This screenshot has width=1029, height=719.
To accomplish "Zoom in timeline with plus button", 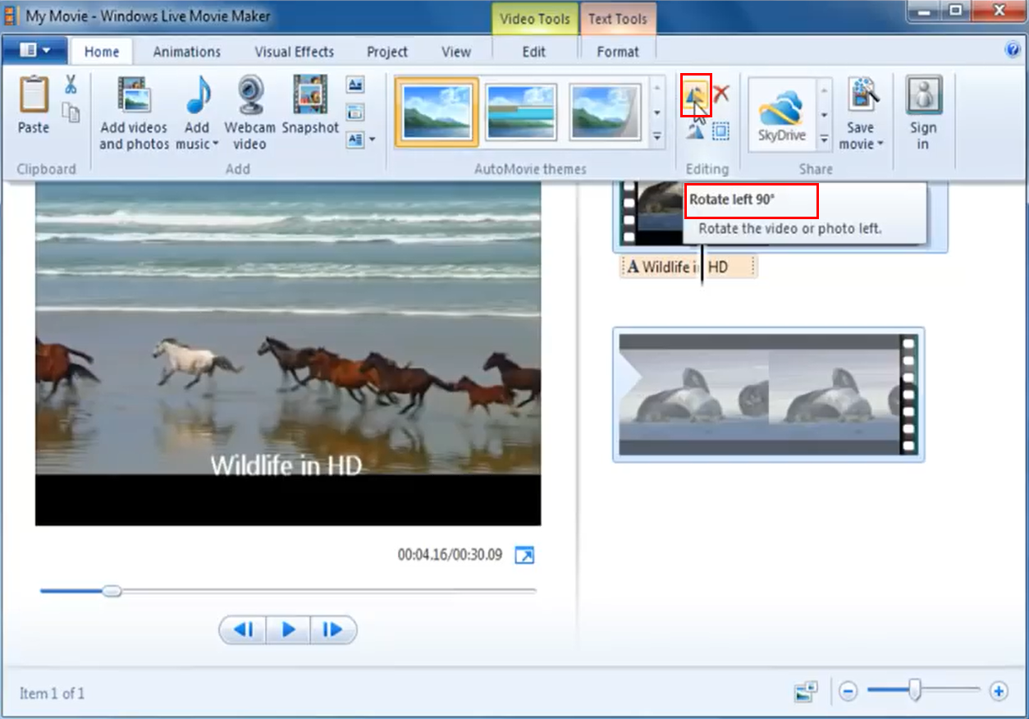I will click(x=999, y=692).
